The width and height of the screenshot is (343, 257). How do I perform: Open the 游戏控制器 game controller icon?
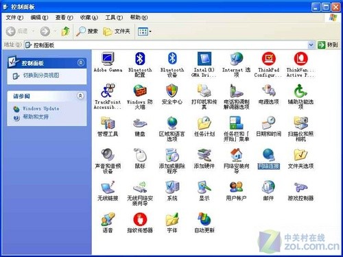point(300,187)
